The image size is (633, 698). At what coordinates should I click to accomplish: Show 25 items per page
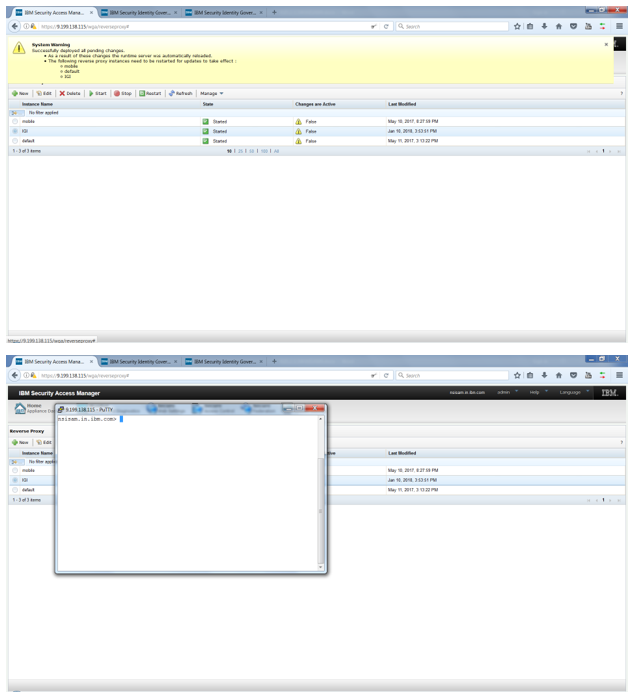(x=241, y=151)
